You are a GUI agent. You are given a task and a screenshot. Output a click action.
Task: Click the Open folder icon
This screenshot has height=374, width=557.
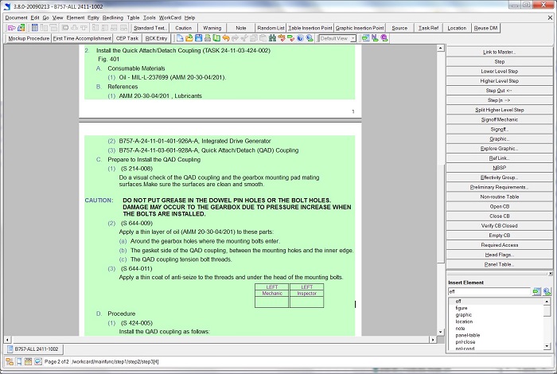coord(189,38)
